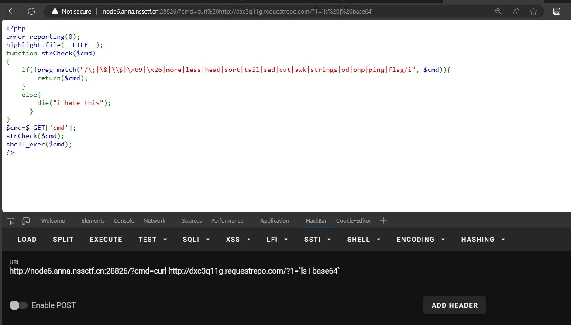Open the zoom magnifier icon in address bar

pos(499,11)
